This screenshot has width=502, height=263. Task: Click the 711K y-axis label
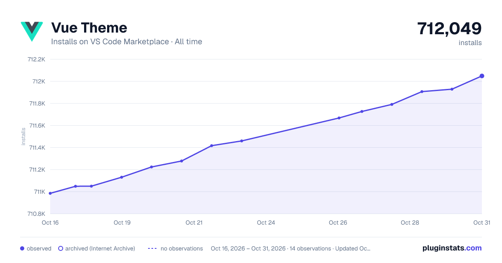coord(39,192)
